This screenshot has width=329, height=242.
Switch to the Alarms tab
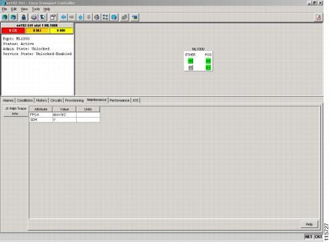pyautogui.click(x=8, y=100)
